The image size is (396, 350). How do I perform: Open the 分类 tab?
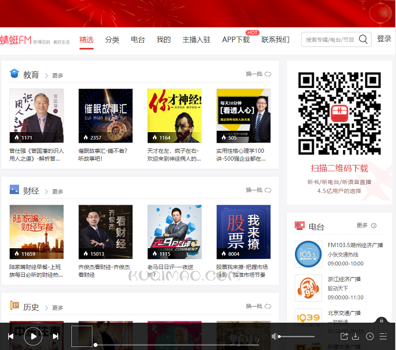coord(112,40)
